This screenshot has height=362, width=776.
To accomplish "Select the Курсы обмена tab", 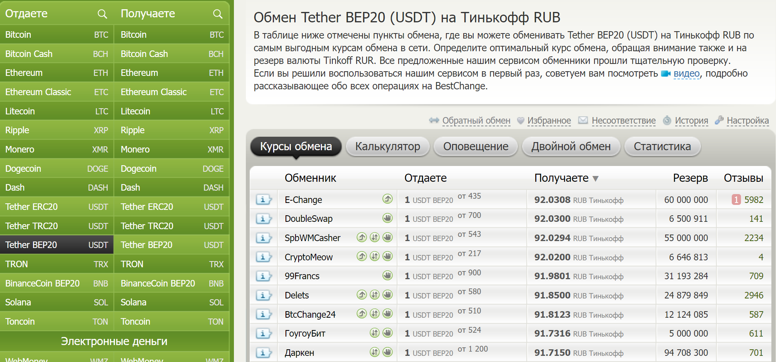I will [x=296, y=146].
